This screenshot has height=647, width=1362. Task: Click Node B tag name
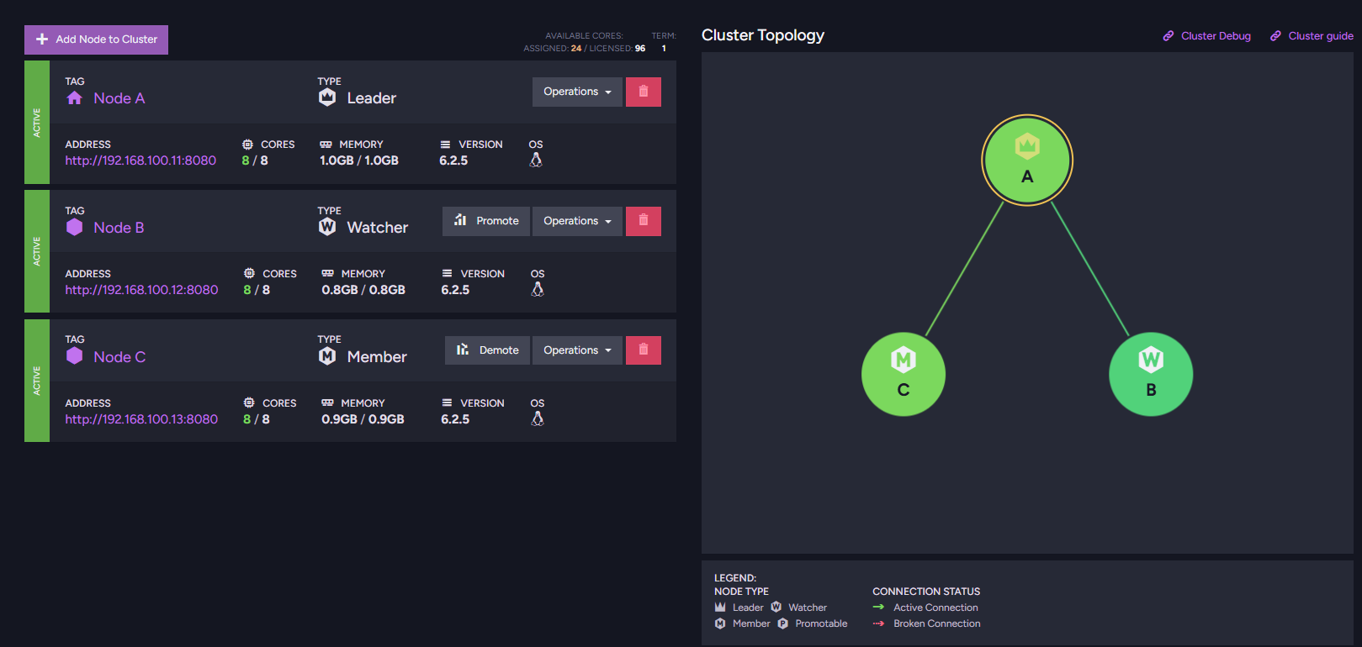pyautogui.click(x=119, y=228)
